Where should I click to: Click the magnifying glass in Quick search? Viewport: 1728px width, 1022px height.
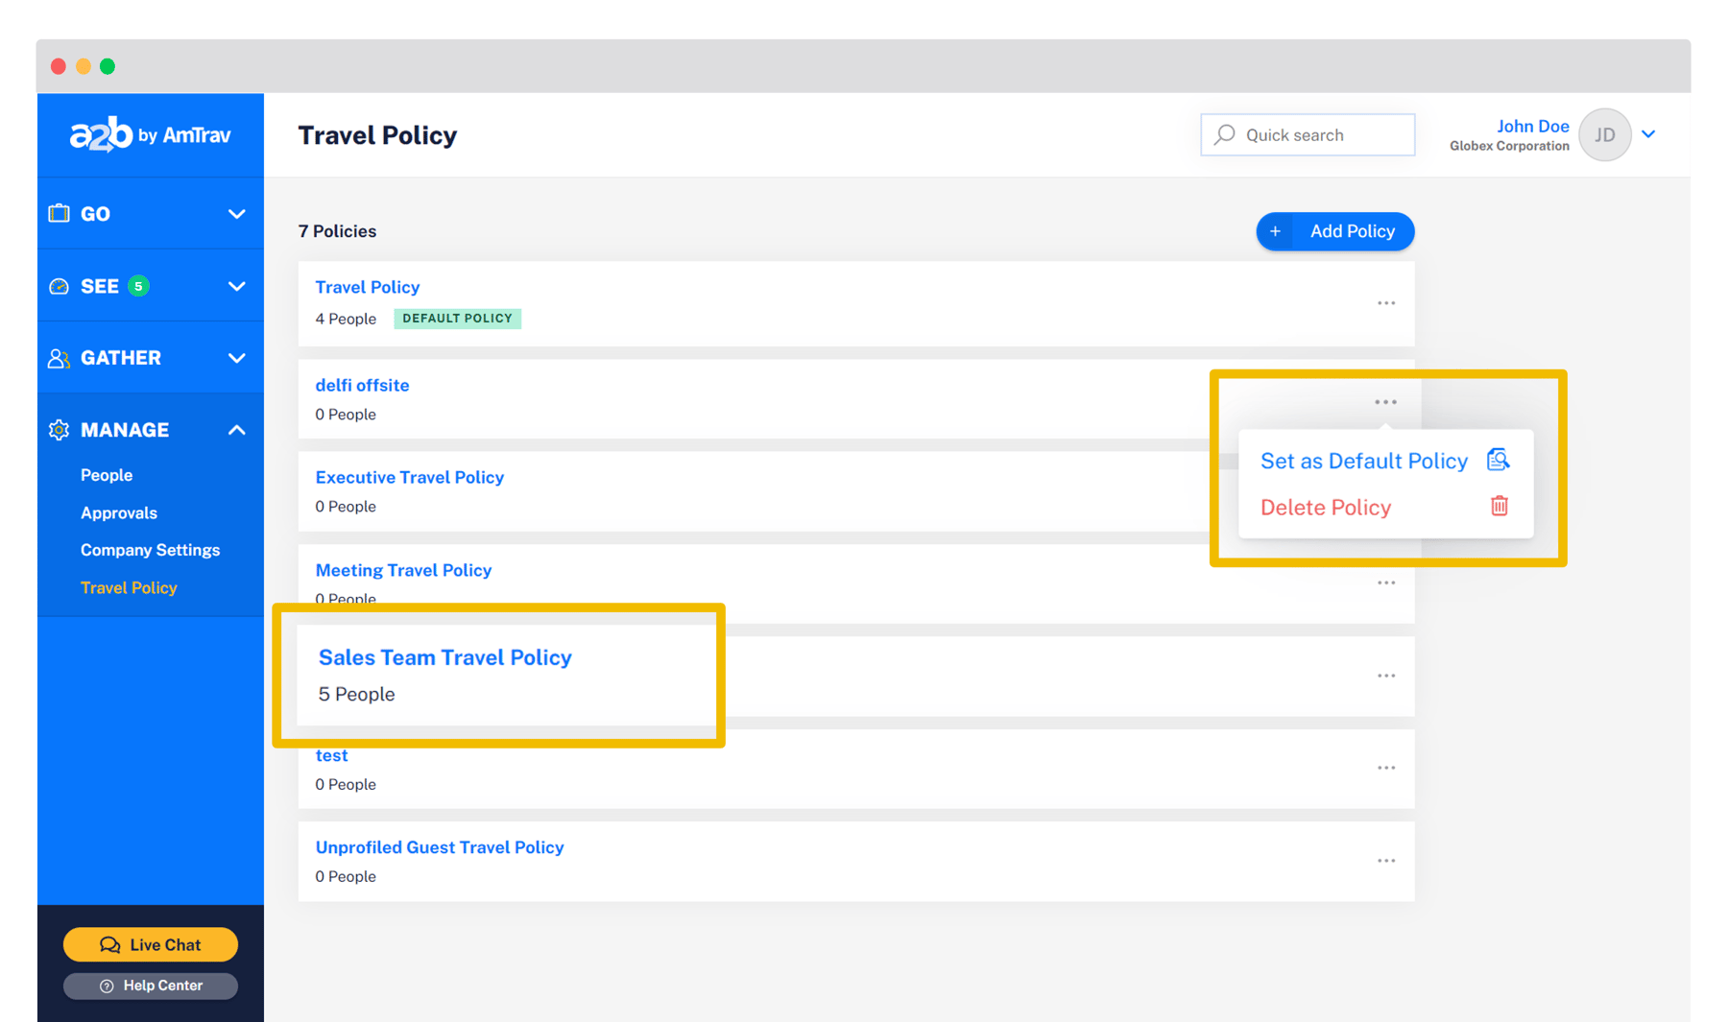(x=1224, y=134)
